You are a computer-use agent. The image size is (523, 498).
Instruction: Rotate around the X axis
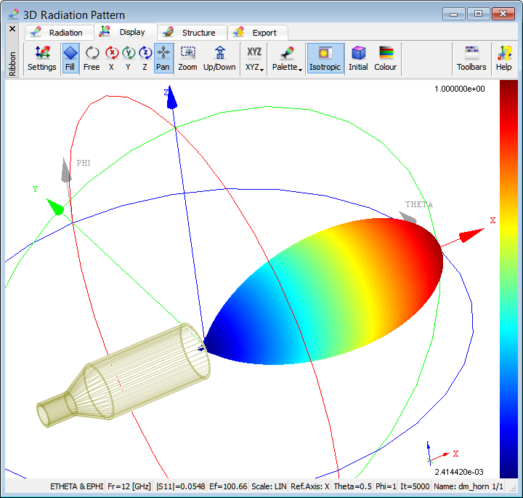coord(111,58)
